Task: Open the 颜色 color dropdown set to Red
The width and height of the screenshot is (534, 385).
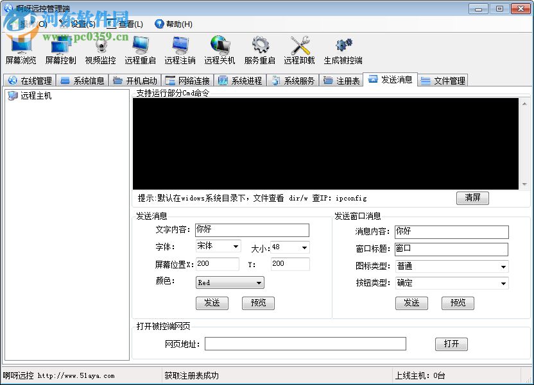Action: (229, 282)
